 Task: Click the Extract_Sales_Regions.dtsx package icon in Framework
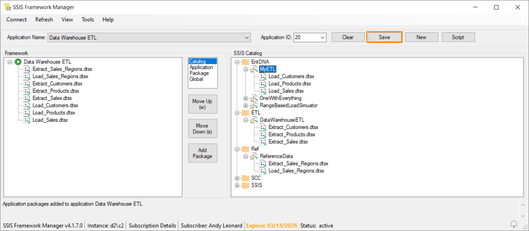click(x=27, y=69)
